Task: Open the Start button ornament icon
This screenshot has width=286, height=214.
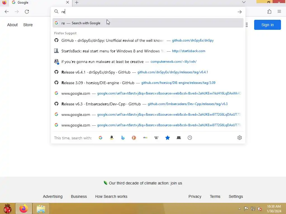Action: 8,208
